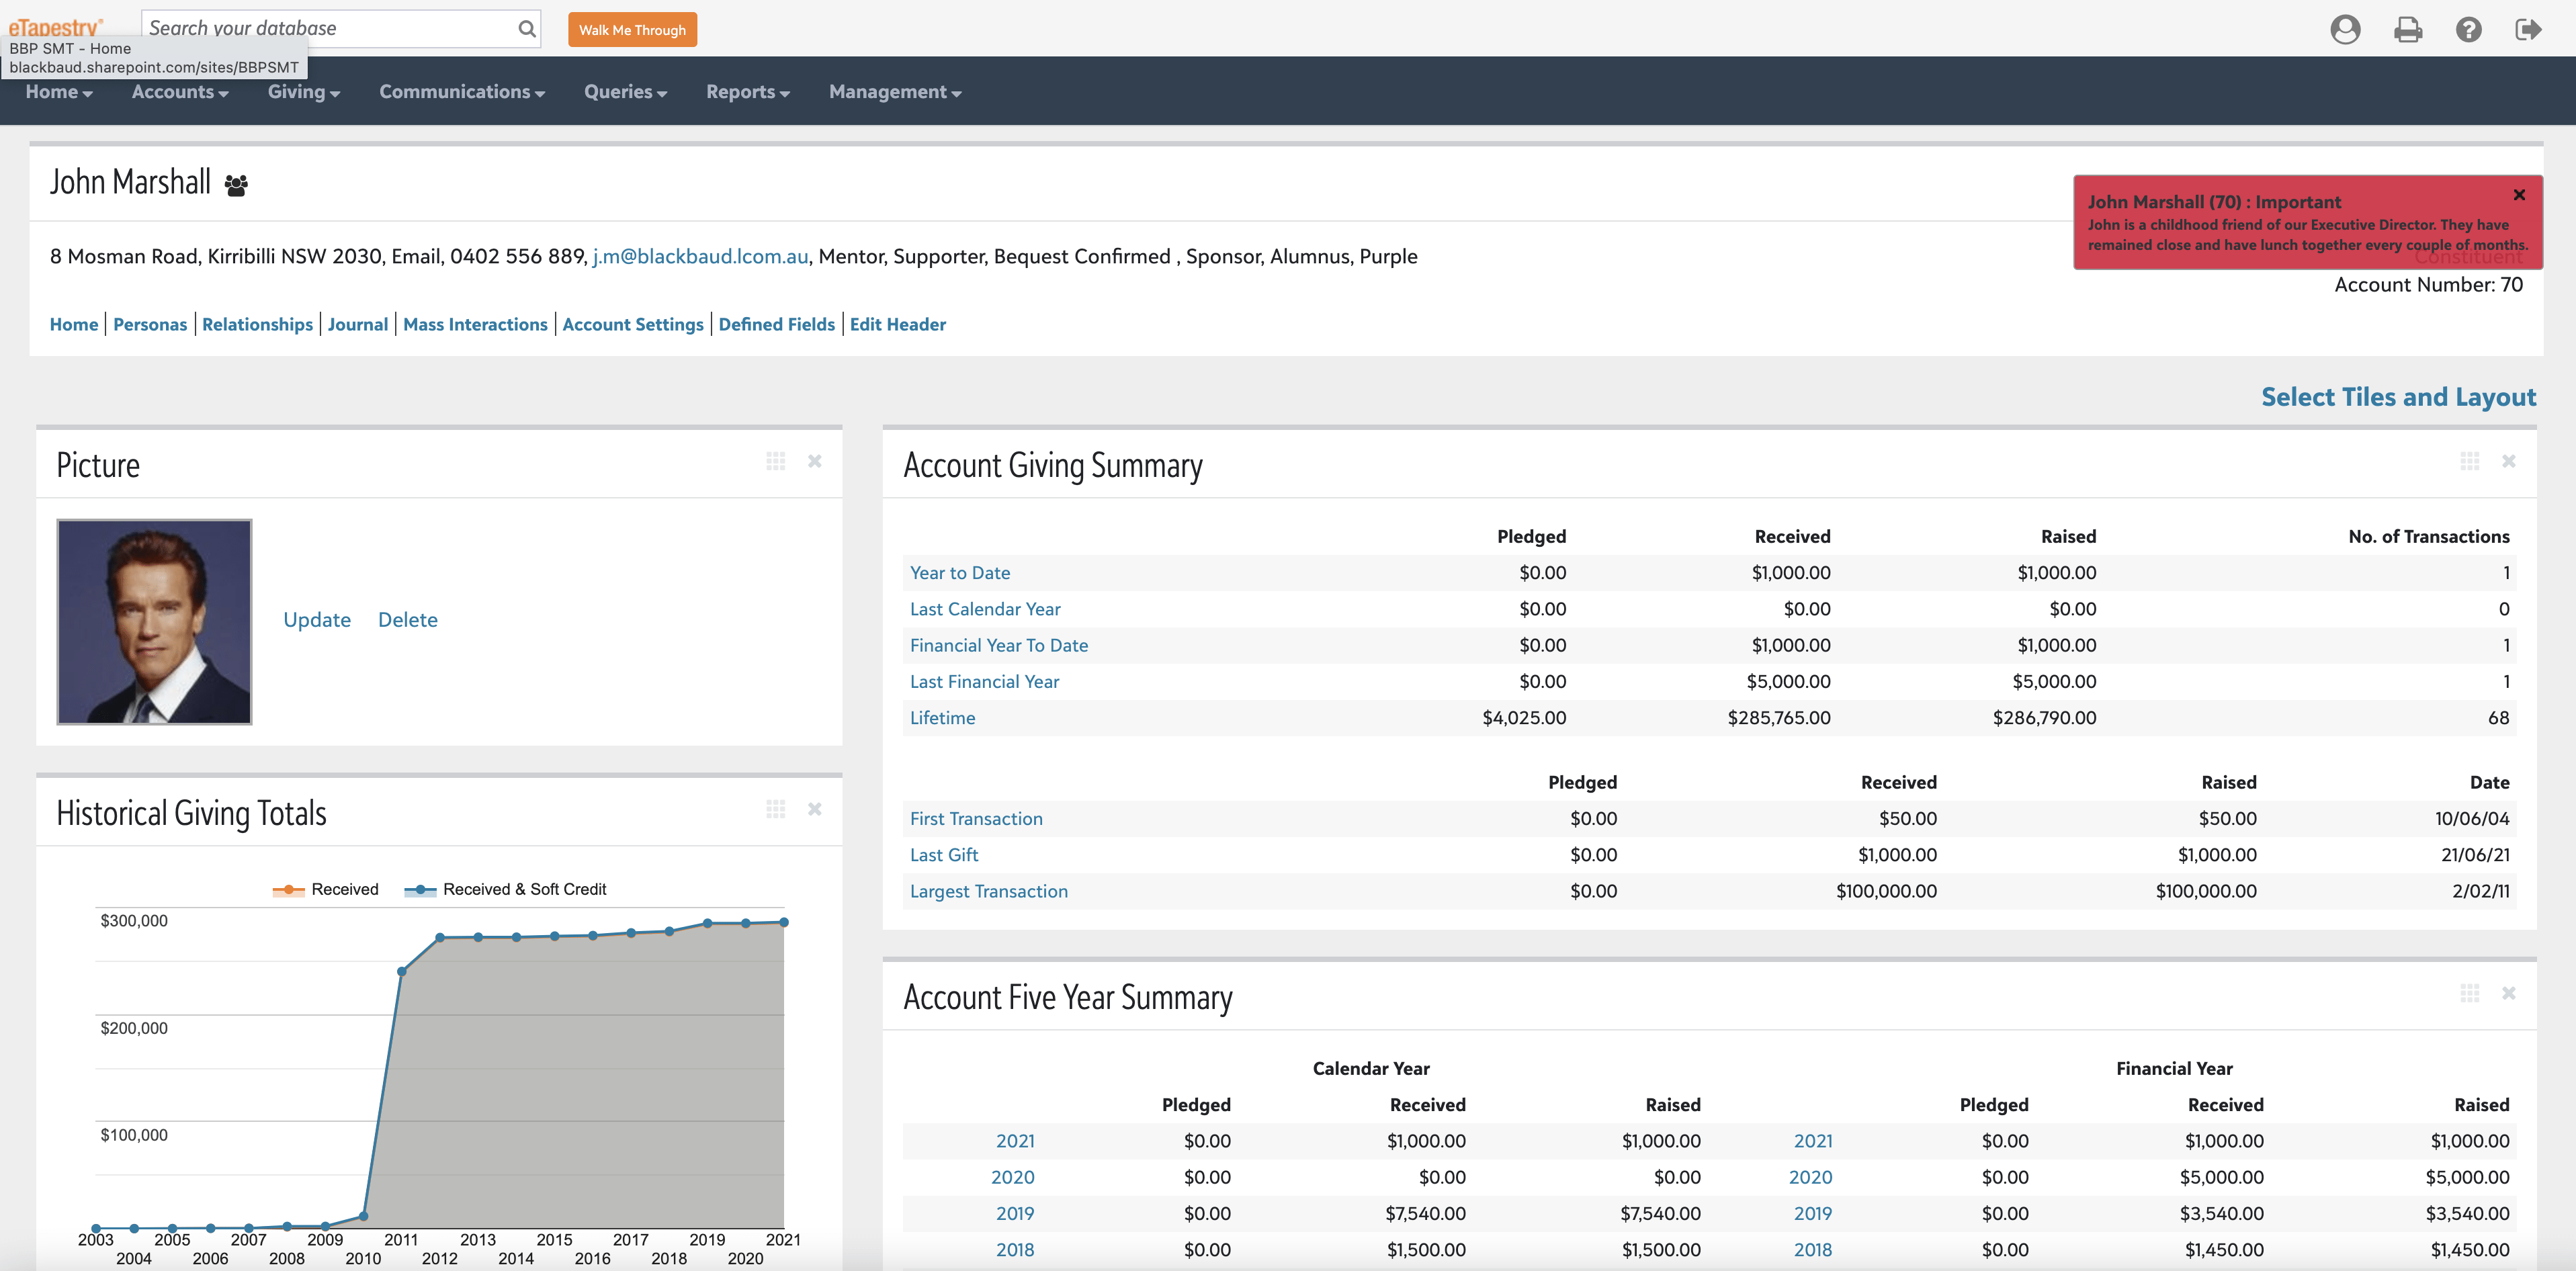Click the Picture tile move grid icon
The height and width of the screenshot is (1271, 2576).
[776, 461]
